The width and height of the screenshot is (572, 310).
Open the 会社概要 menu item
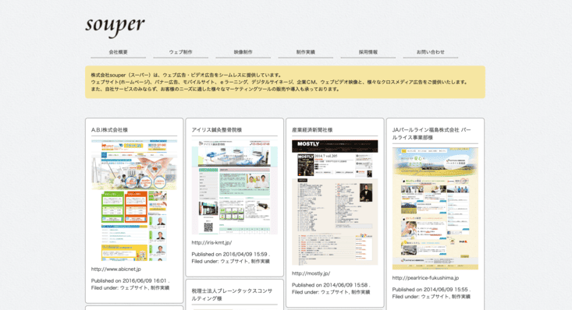(118, 52)
